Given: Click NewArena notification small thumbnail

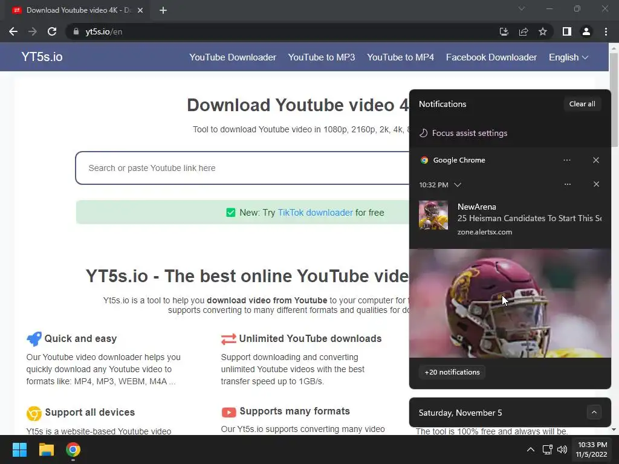Looking at the screenshot, I should [433, 215].
